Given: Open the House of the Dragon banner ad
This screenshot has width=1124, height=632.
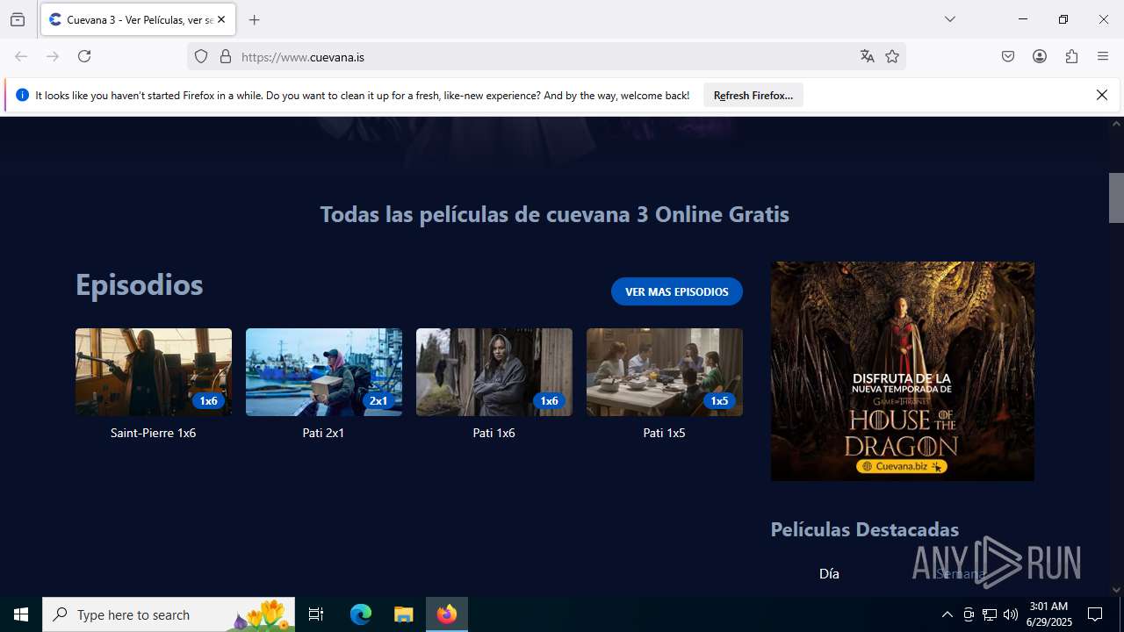Looking at the screenshot, I should 903,371.
